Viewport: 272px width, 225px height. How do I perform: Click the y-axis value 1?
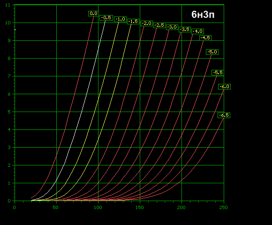[x=9, y=183]
